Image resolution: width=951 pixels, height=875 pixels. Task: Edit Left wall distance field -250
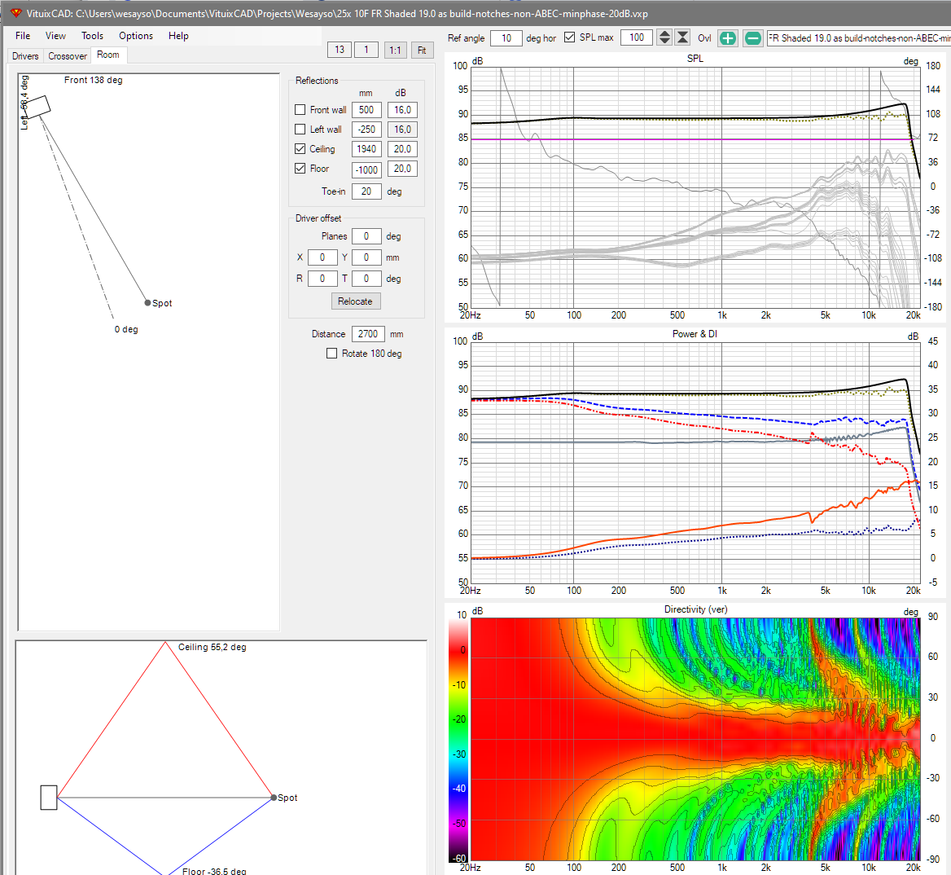pyautogui.click(x=366, y=130)
